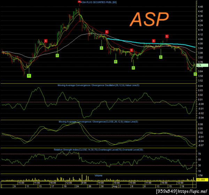Click date 30 on the date axis
The width and height of the screenshot is (209, 195).
[102, 186]
